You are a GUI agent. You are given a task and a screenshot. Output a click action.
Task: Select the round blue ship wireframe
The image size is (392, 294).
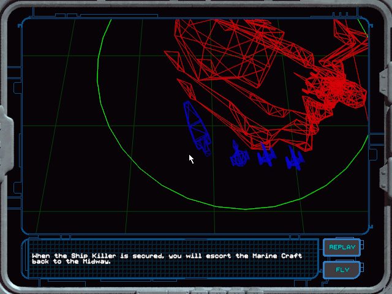[x=239, y=154]
